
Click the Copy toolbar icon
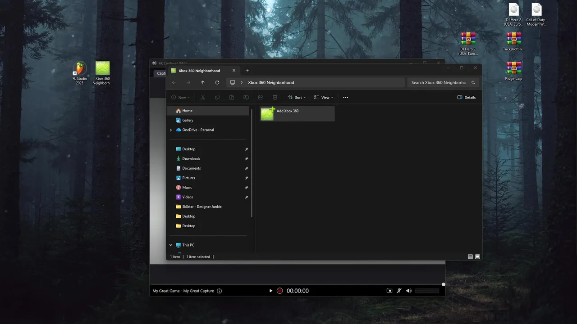(217, 97)
